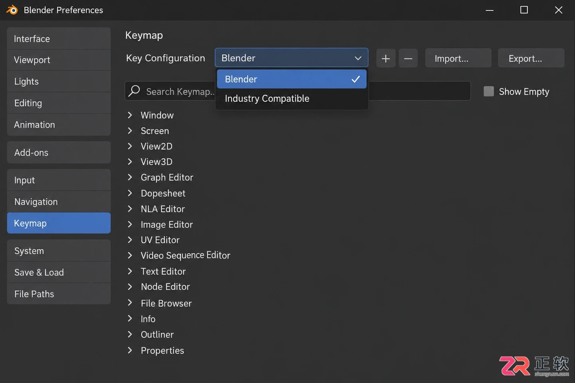
Task: Choose the Blender preset in list
Action: (291, 79)
